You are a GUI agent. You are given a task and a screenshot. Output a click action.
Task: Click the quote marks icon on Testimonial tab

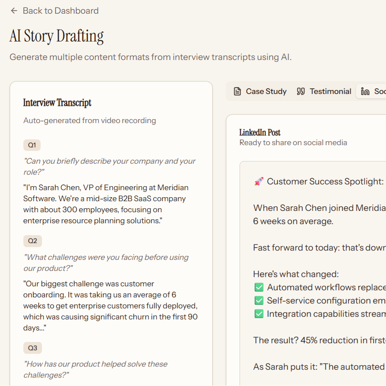[x=301, y=91]
